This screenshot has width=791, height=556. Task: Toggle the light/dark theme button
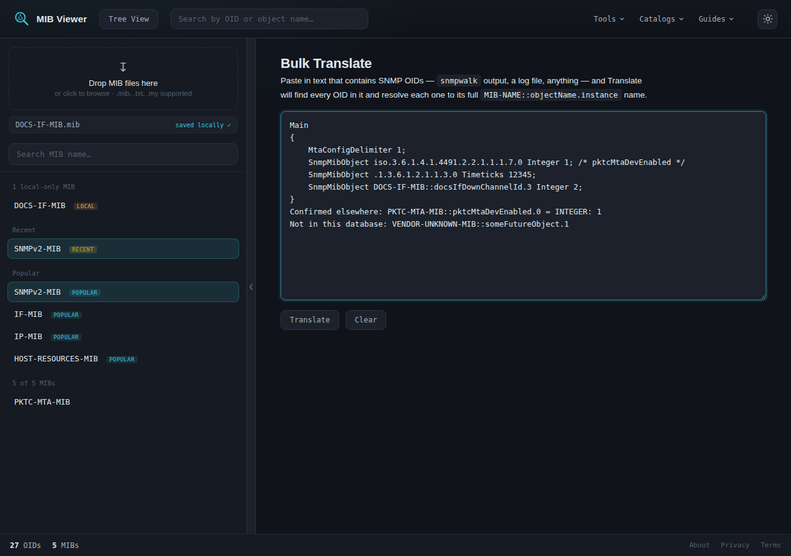pos(768,19)
